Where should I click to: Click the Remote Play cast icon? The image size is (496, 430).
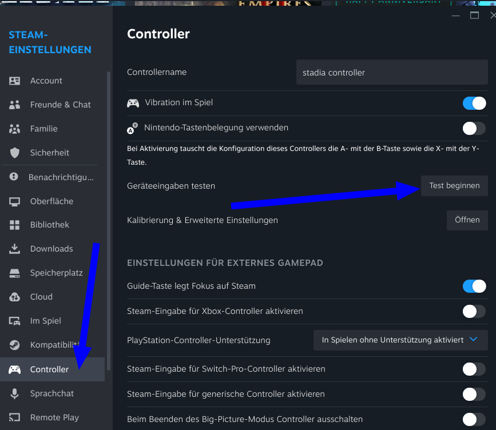click(x=14, y=417)
